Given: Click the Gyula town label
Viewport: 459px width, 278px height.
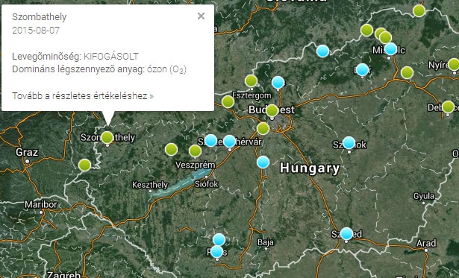Looking at the screenshot, I should click(x=424, y=196).
